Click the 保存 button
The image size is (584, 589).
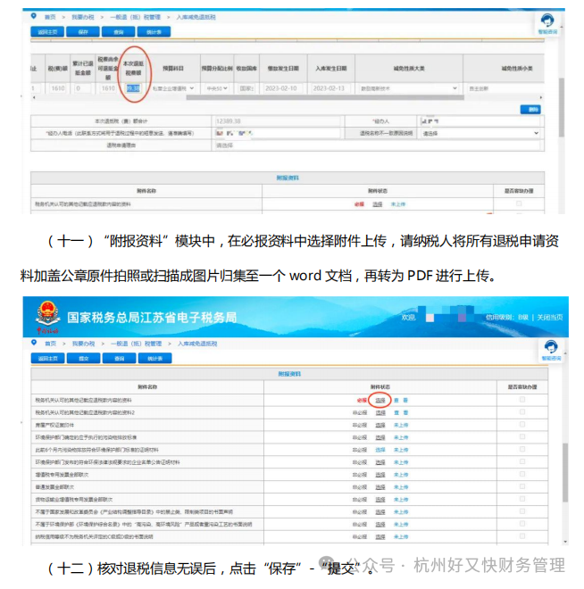(83, 32)
